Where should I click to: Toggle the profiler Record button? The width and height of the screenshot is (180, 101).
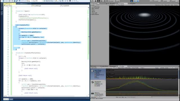click(x=115, y=68)
